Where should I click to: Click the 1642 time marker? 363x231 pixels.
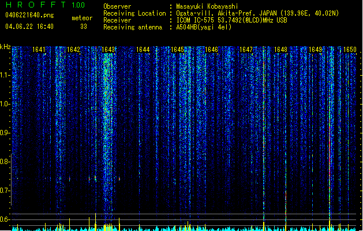coord(73,50)
